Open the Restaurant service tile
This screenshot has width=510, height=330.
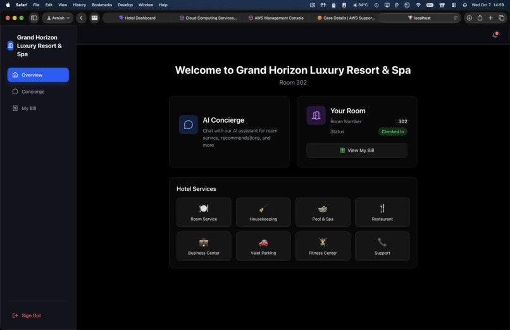(382, 212)
